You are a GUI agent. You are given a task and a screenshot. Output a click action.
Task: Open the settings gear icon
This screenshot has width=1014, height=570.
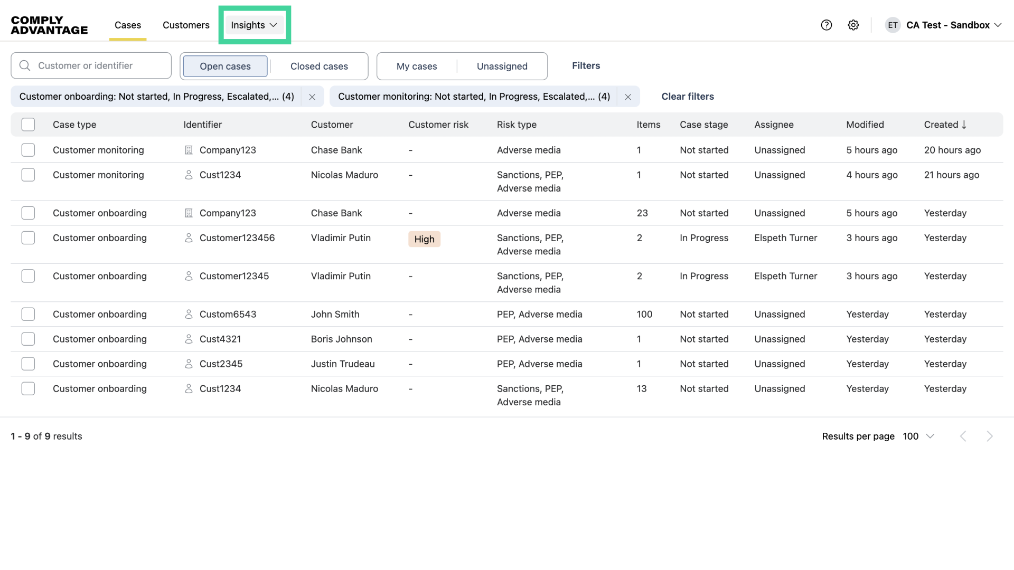[853, 25]
